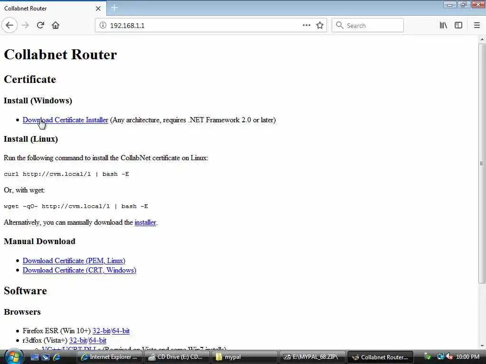This screenshot has width=486, height=364.
Task: Click the Manual Download heading
Action: (39, 241)
